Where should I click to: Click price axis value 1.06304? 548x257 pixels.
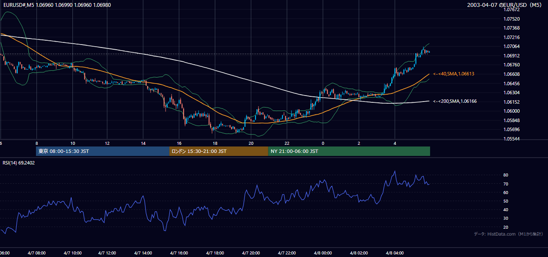coord(511,93)
